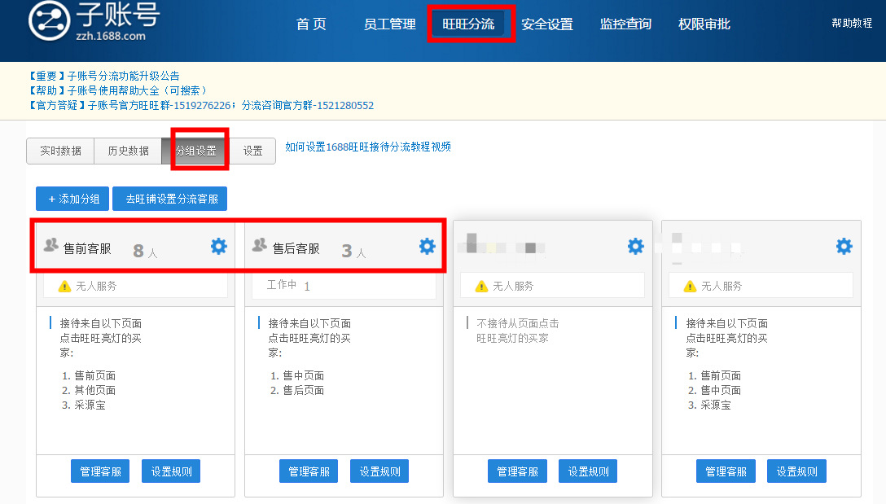Viewport: 886px width, 504px height.
Task: Open the gear settings for 售后客服 group
Action: [427, 247]
